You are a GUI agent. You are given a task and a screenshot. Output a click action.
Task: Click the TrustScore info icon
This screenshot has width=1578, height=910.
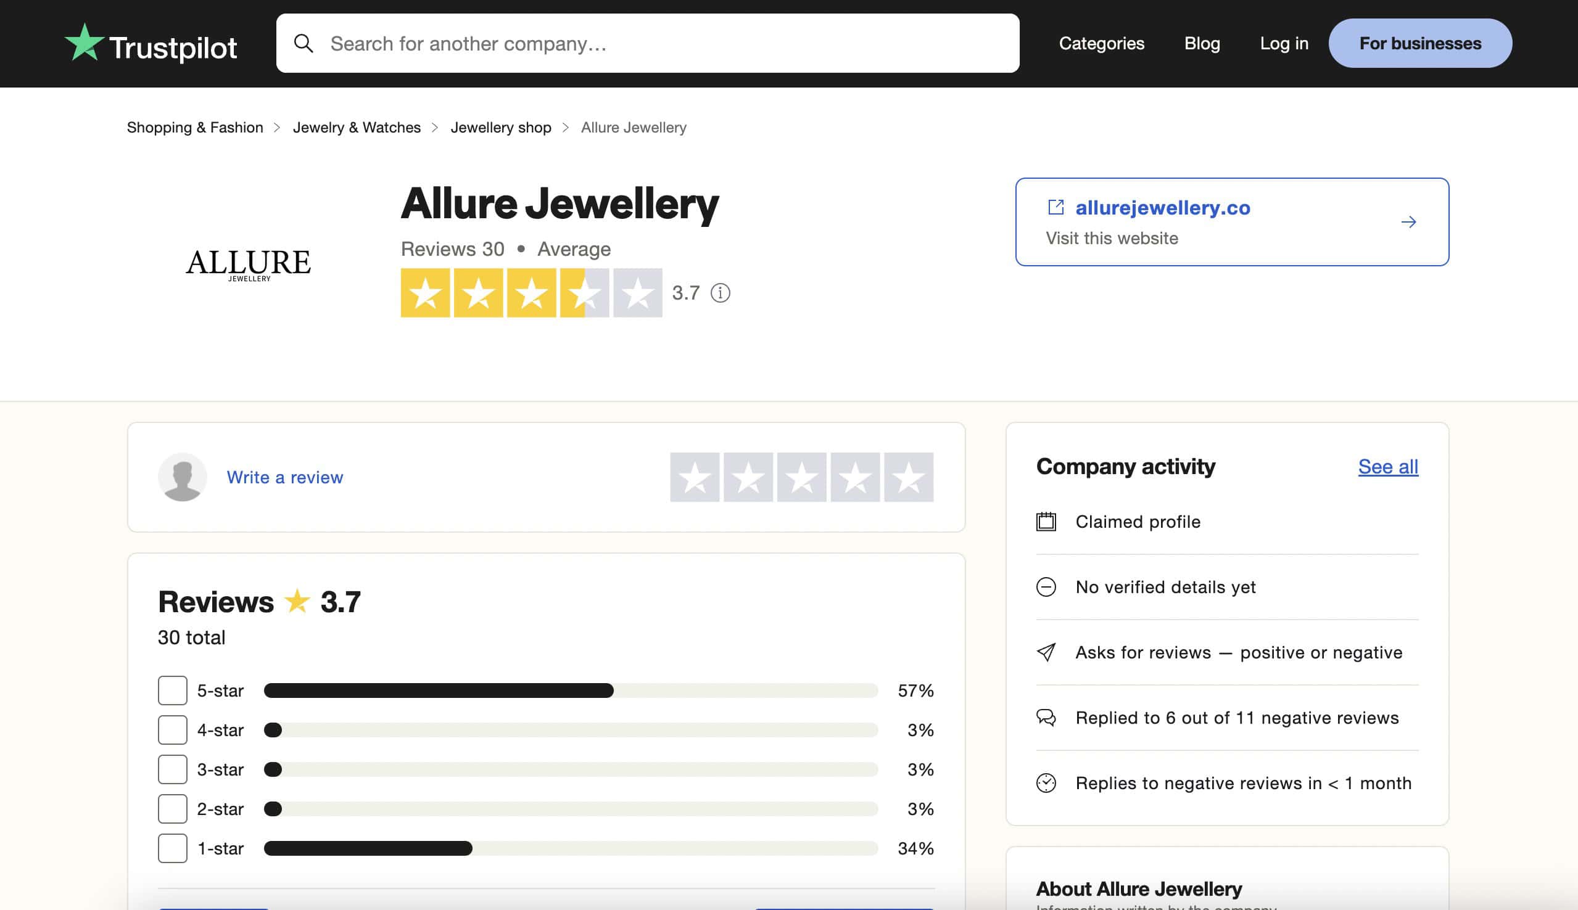click(x=721, y=292)
